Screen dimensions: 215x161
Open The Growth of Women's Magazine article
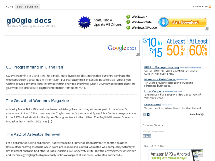pyautogui.click(x=38, y=101)
